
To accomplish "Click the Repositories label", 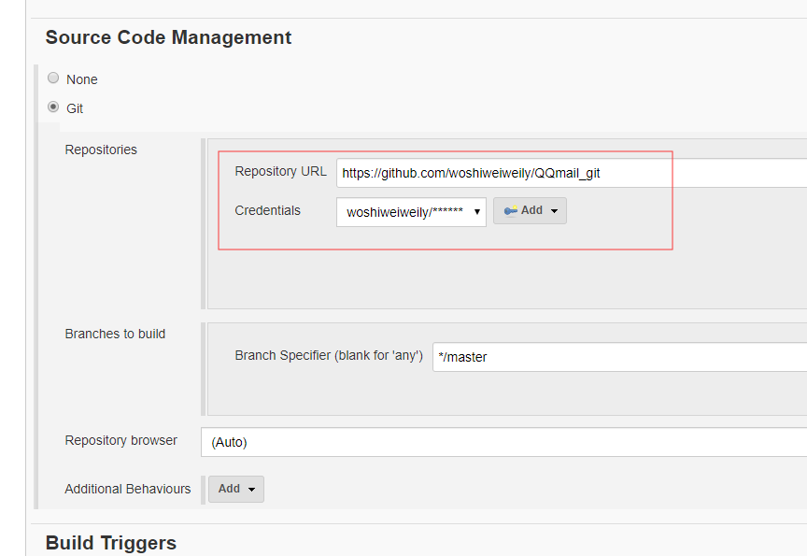I will tap(101, 150).
